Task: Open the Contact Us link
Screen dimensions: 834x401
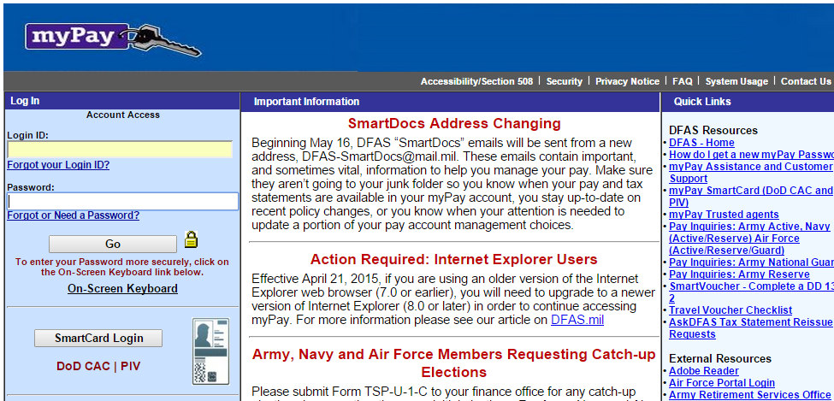Action: tap(806, 81)
